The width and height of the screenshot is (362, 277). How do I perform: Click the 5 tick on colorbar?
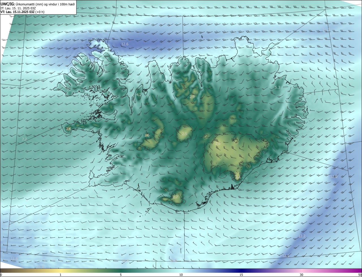coord(121,275)
